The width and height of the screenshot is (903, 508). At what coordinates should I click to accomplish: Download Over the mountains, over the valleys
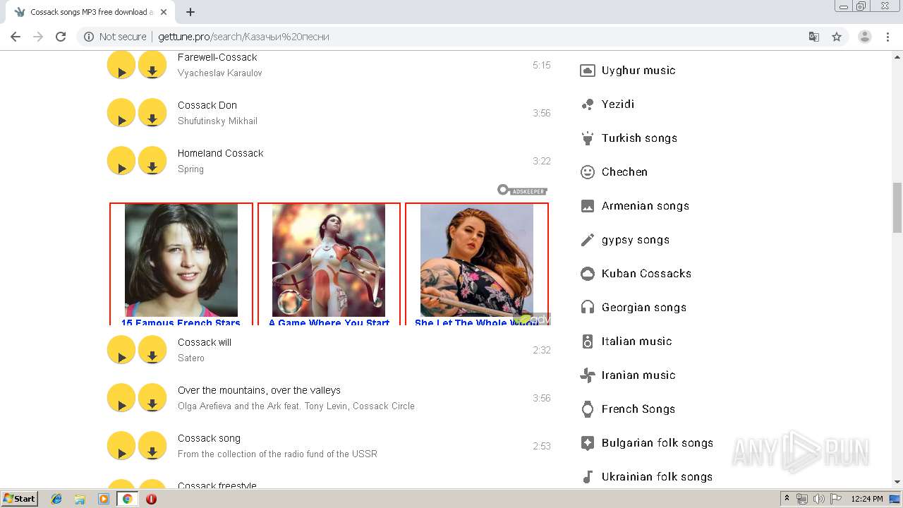(x=152, y=398)
